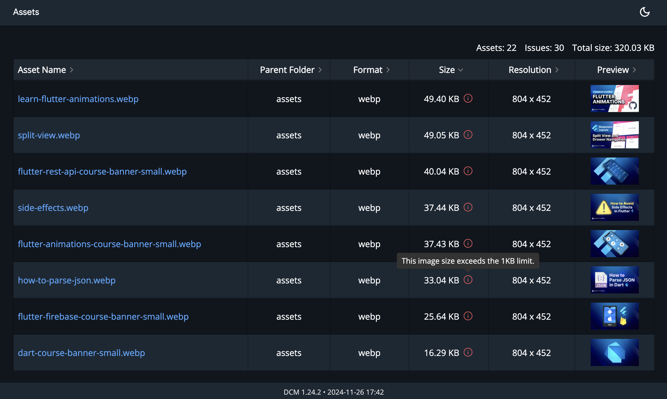Click the info icon on dart-course-banner-small.webp
The width and height of the screenshot is (667, 399).
[x=467, y=352]
